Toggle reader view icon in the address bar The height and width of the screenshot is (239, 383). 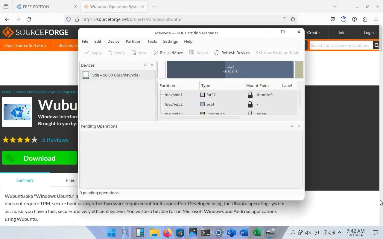[x=285, y=19]
